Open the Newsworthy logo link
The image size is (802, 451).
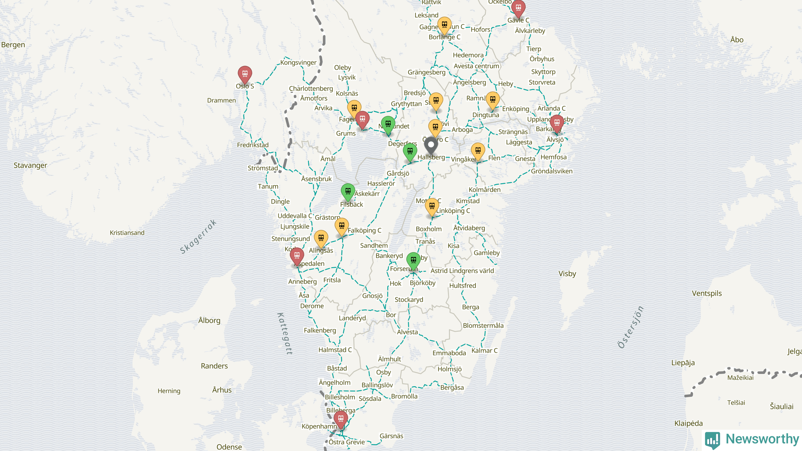coord(752,439)
